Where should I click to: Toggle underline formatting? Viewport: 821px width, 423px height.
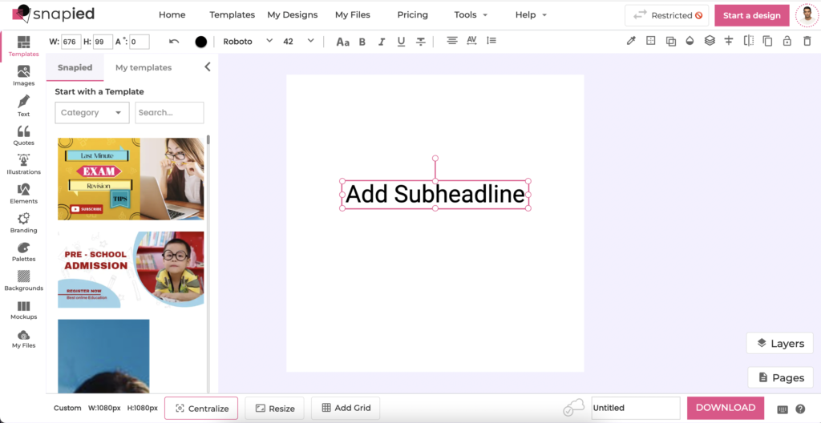pos(401,42)
